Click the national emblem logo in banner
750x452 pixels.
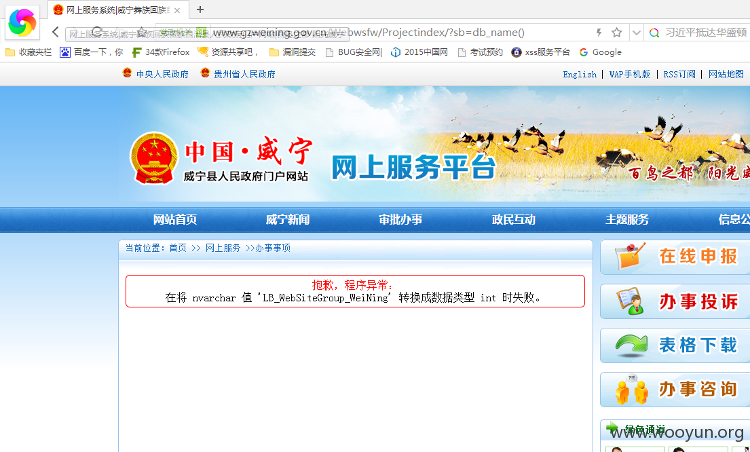coord(154,158)
